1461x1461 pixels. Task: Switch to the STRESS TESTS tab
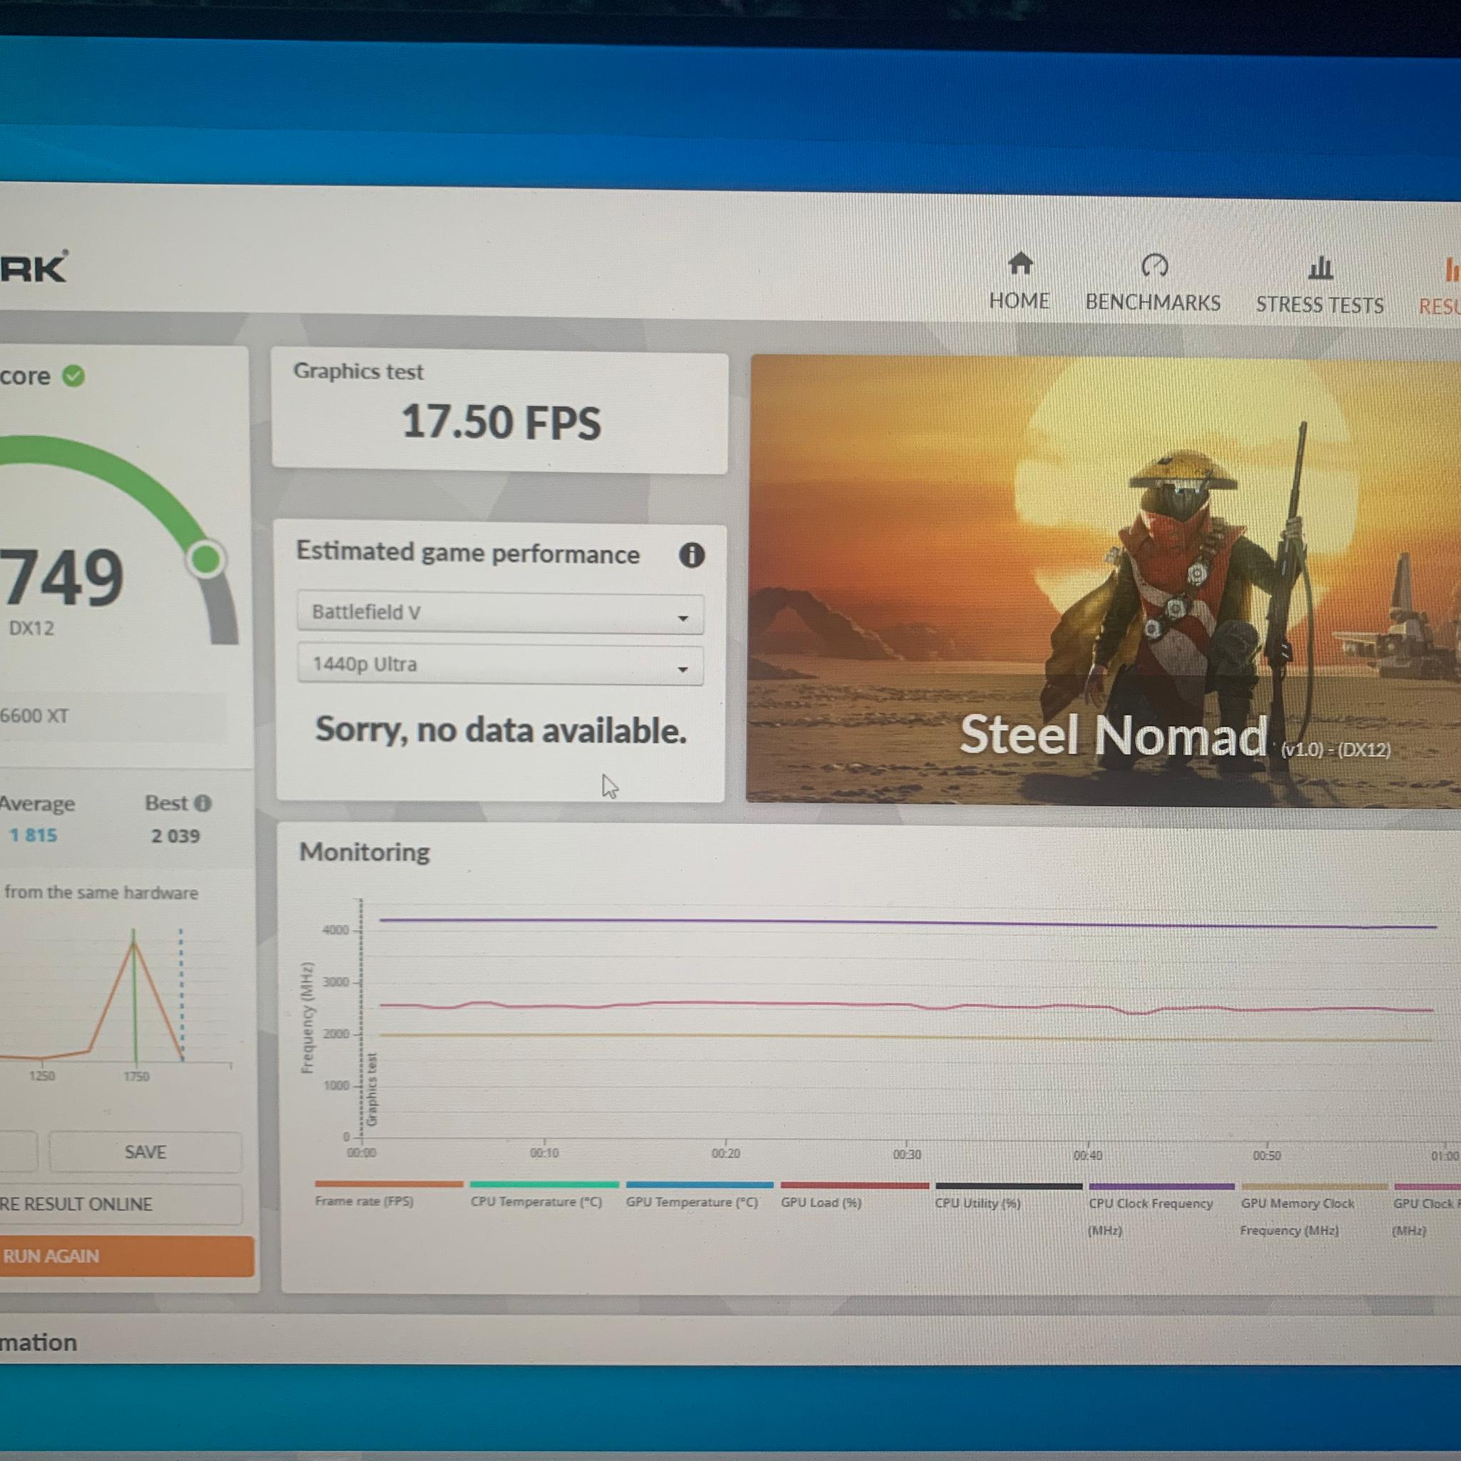pyautogui.click(x=1320, y=305)
